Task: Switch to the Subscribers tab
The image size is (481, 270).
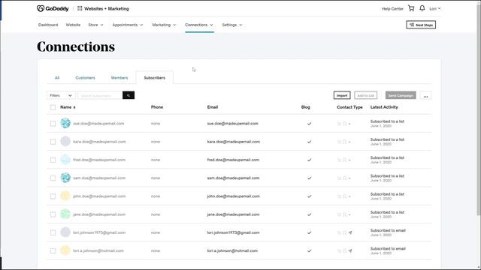Action: pos(155,78)
